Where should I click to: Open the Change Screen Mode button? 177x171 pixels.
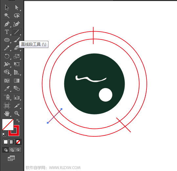click(x=11, y=158)
